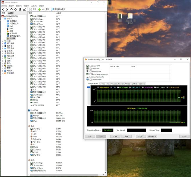Go forward with the right arrow toolbar icon
Screen dimensions: 191x177
[7, 9]
